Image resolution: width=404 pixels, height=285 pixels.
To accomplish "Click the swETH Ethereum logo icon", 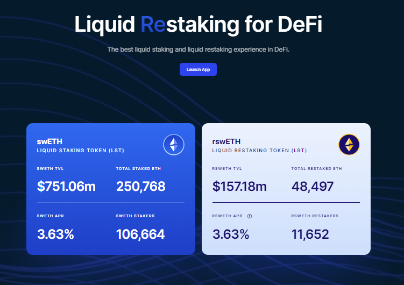I will tap(174, 145).
